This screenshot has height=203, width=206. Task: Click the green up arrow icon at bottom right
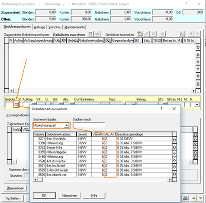pos(194,198)
